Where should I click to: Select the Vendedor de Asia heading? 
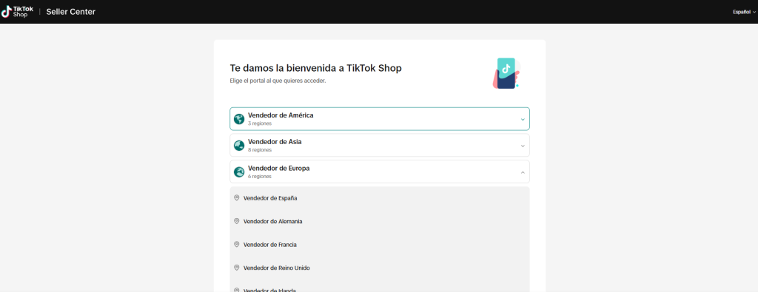(x=275, y=142)
